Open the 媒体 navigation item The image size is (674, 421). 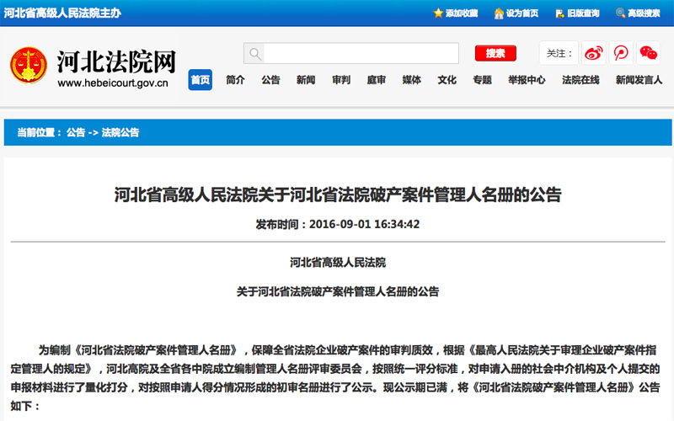click(411, 80)
